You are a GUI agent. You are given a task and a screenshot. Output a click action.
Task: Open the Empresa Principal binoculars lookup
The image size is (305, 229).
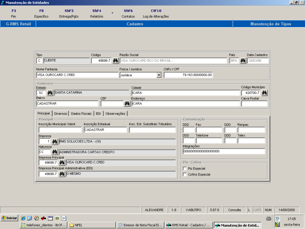62,163
